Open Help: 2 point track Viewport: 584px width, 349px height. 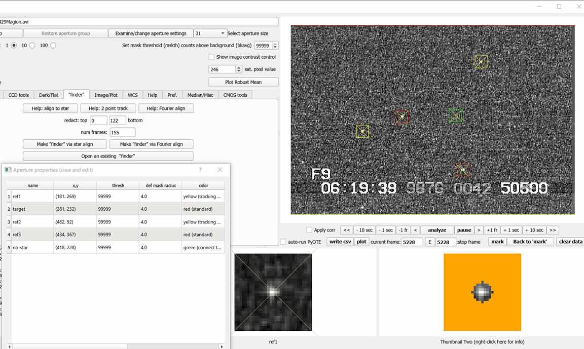pyautogui.click(x=108, y=108)
